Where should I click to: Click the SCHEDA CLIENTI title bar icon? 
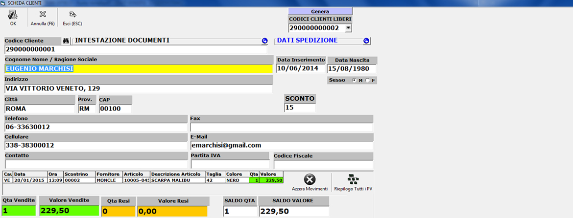pyautogui.click(x=3, y=3)
